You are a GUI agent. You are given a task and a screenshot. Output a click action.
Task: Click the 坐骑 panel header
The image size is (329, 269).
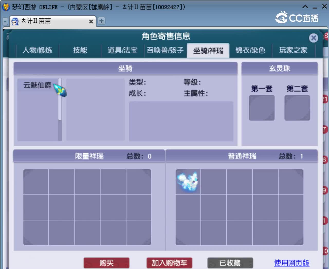click(125, 68)
